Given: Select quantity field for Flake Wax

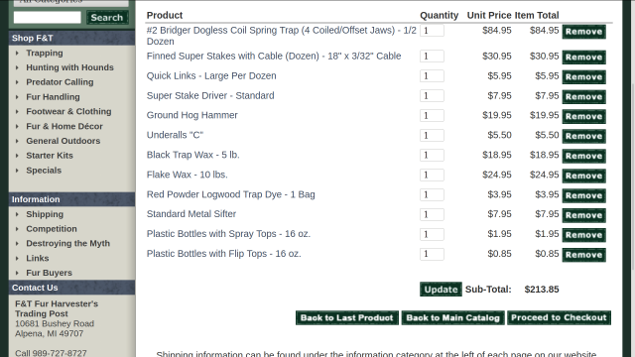Looking at the screenshot, I should pos(432,175).
